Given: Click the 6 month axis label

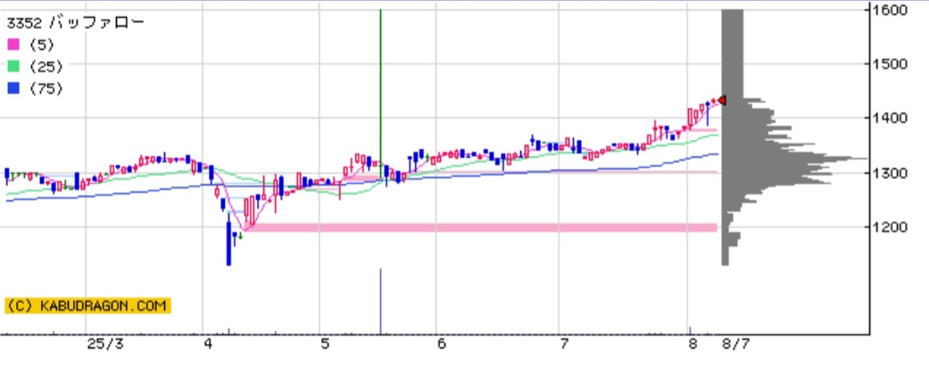Looking at the screenshot, I should point(442,344).
